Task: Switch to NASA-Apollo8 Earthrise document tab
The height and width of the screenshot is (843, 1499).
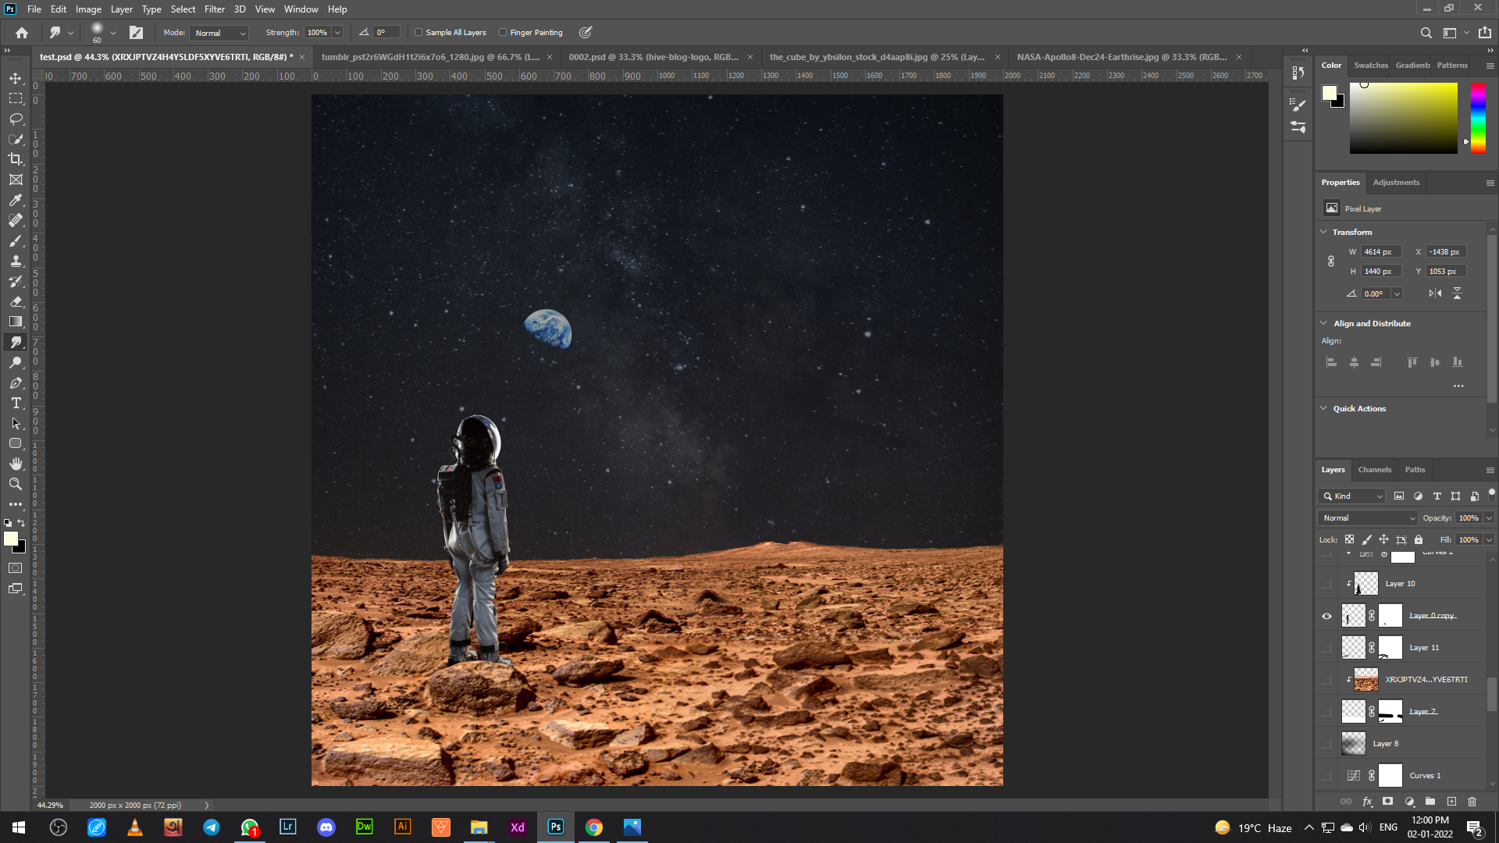Action: 1122,57
